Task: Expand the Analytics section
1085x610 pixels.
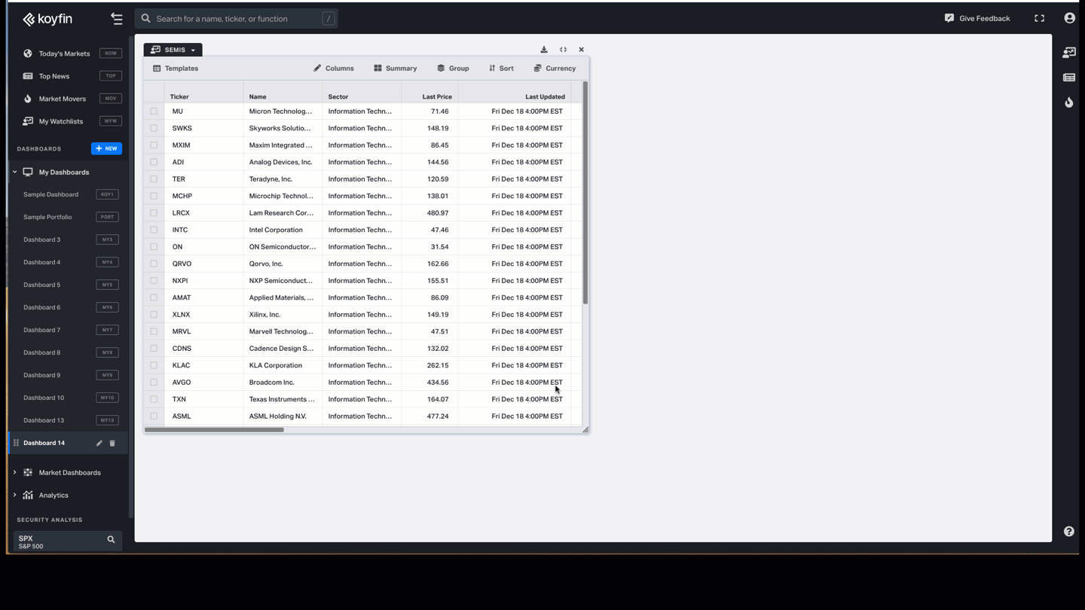Action: (x=15, y=496)
